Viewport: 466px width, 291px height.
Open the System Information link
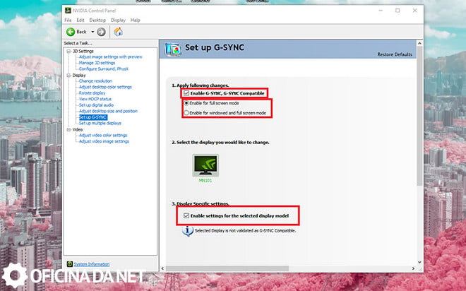click(x=92, y=264)
